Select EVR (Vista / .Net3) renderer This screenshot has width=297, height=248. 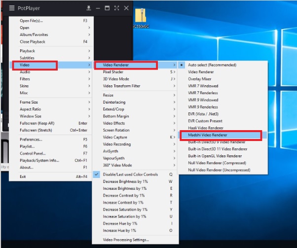pyautogui.click(x=223, y=114)
